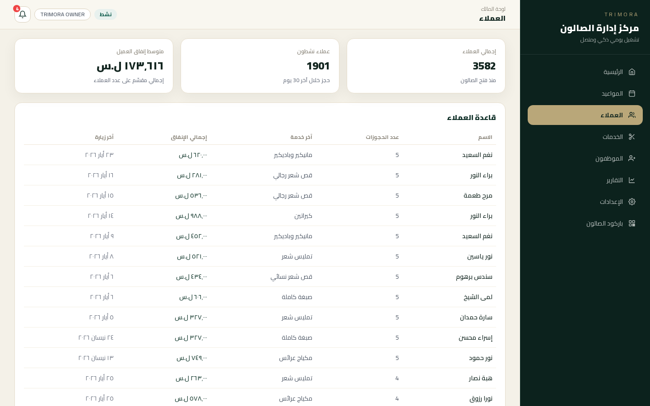Click the TRIMORA OWNER button
The height and width of the screenshot is (406, 650).
pyautogui.click(x=62, y=14)
